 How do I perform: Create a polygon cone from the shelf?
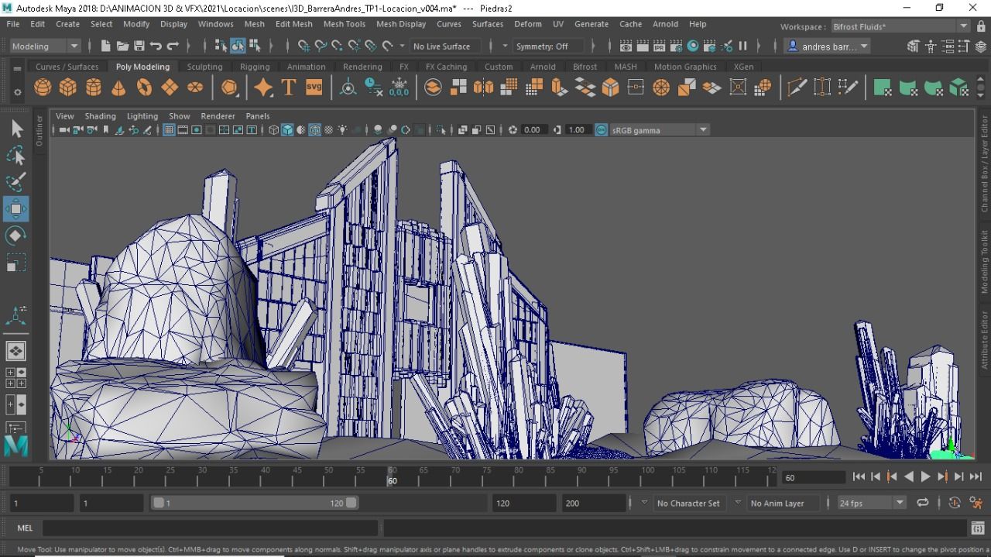pyautogui.click(x=118, y=87)
